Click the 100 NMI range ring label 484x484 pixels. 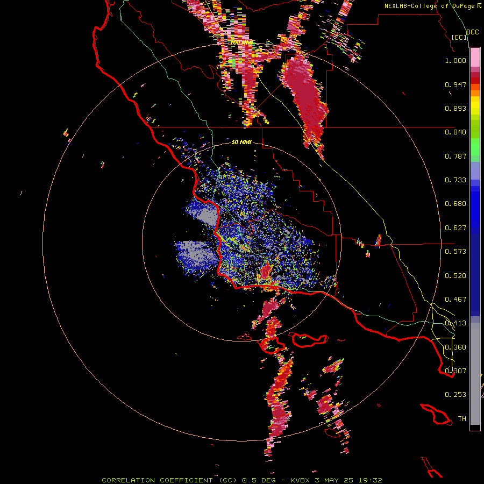(x=241, y=42)
